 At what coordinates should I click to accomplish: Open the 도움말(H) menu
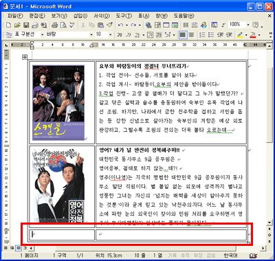click(184, 16)
